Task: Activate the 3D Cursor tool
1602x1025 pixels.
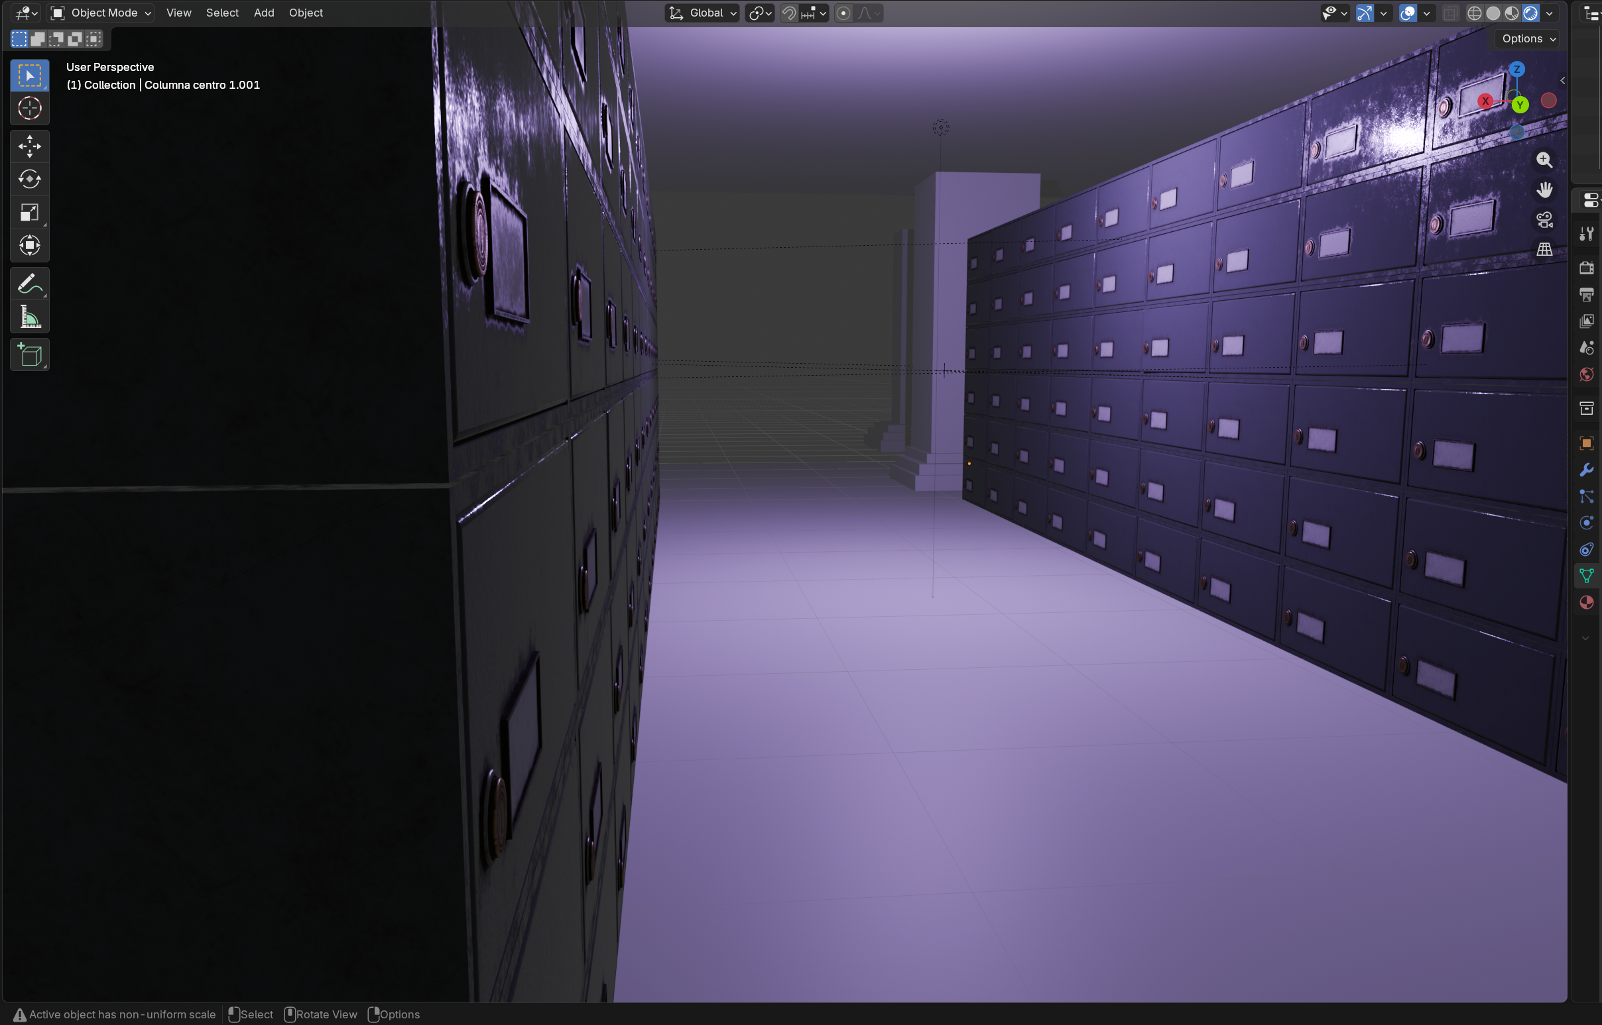Action: pyautogui.click(x=29, y=109)
